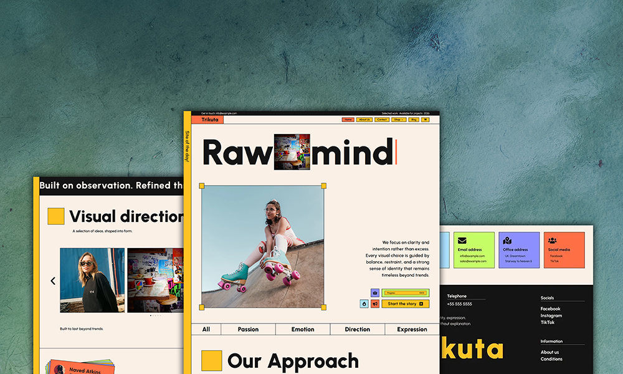The width and height of the screenshot is (623, 374).
Task: Open the Conditions footer link
Action: pos(551,359)
